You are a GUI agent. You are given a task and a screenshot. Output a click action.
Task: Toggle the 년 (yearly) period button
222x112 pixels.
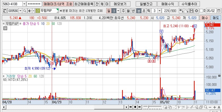(x=133, y=11)
